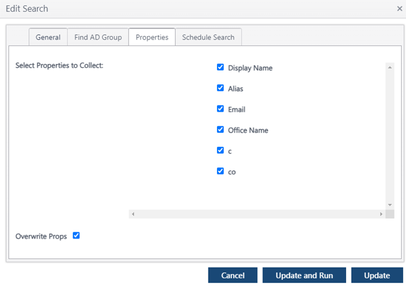Viewport: 406px width, 287px height.
Task: Select the Properties tab
Action: tap(152, 37)
